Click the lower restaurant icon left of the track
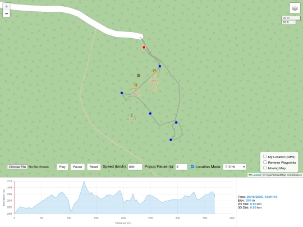The height and width of the screenshot is (227, 303). pyautogui.click(x=136, y=85)
